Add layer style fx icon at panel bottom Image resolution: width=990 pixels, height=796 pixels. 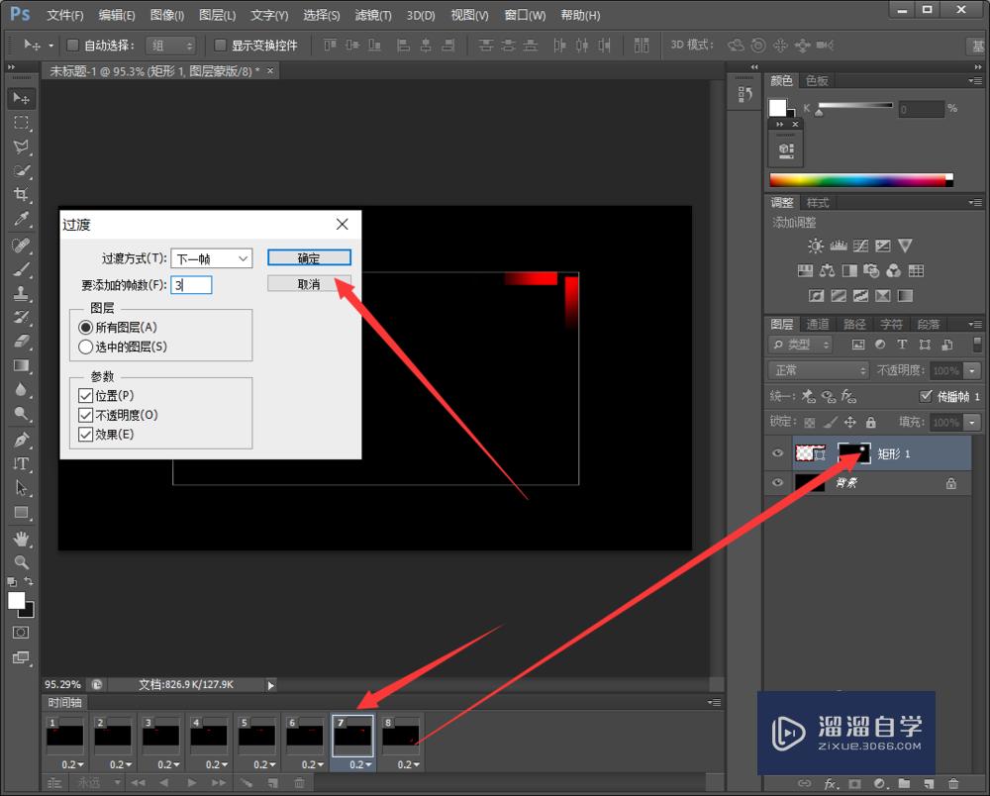click(831, 783)
